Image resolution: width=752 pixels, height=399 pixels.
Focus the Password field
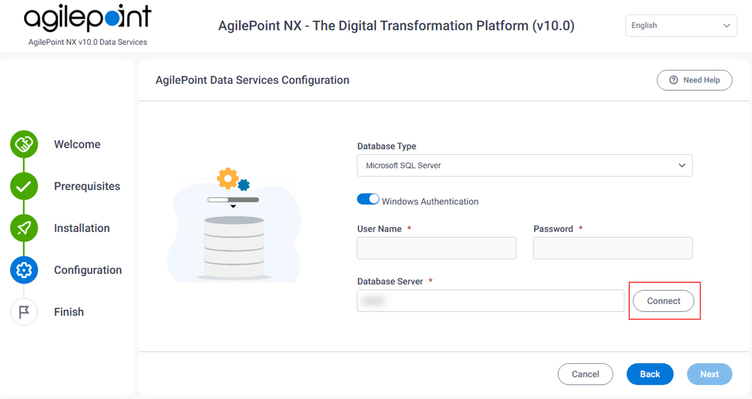coord(613,248)
